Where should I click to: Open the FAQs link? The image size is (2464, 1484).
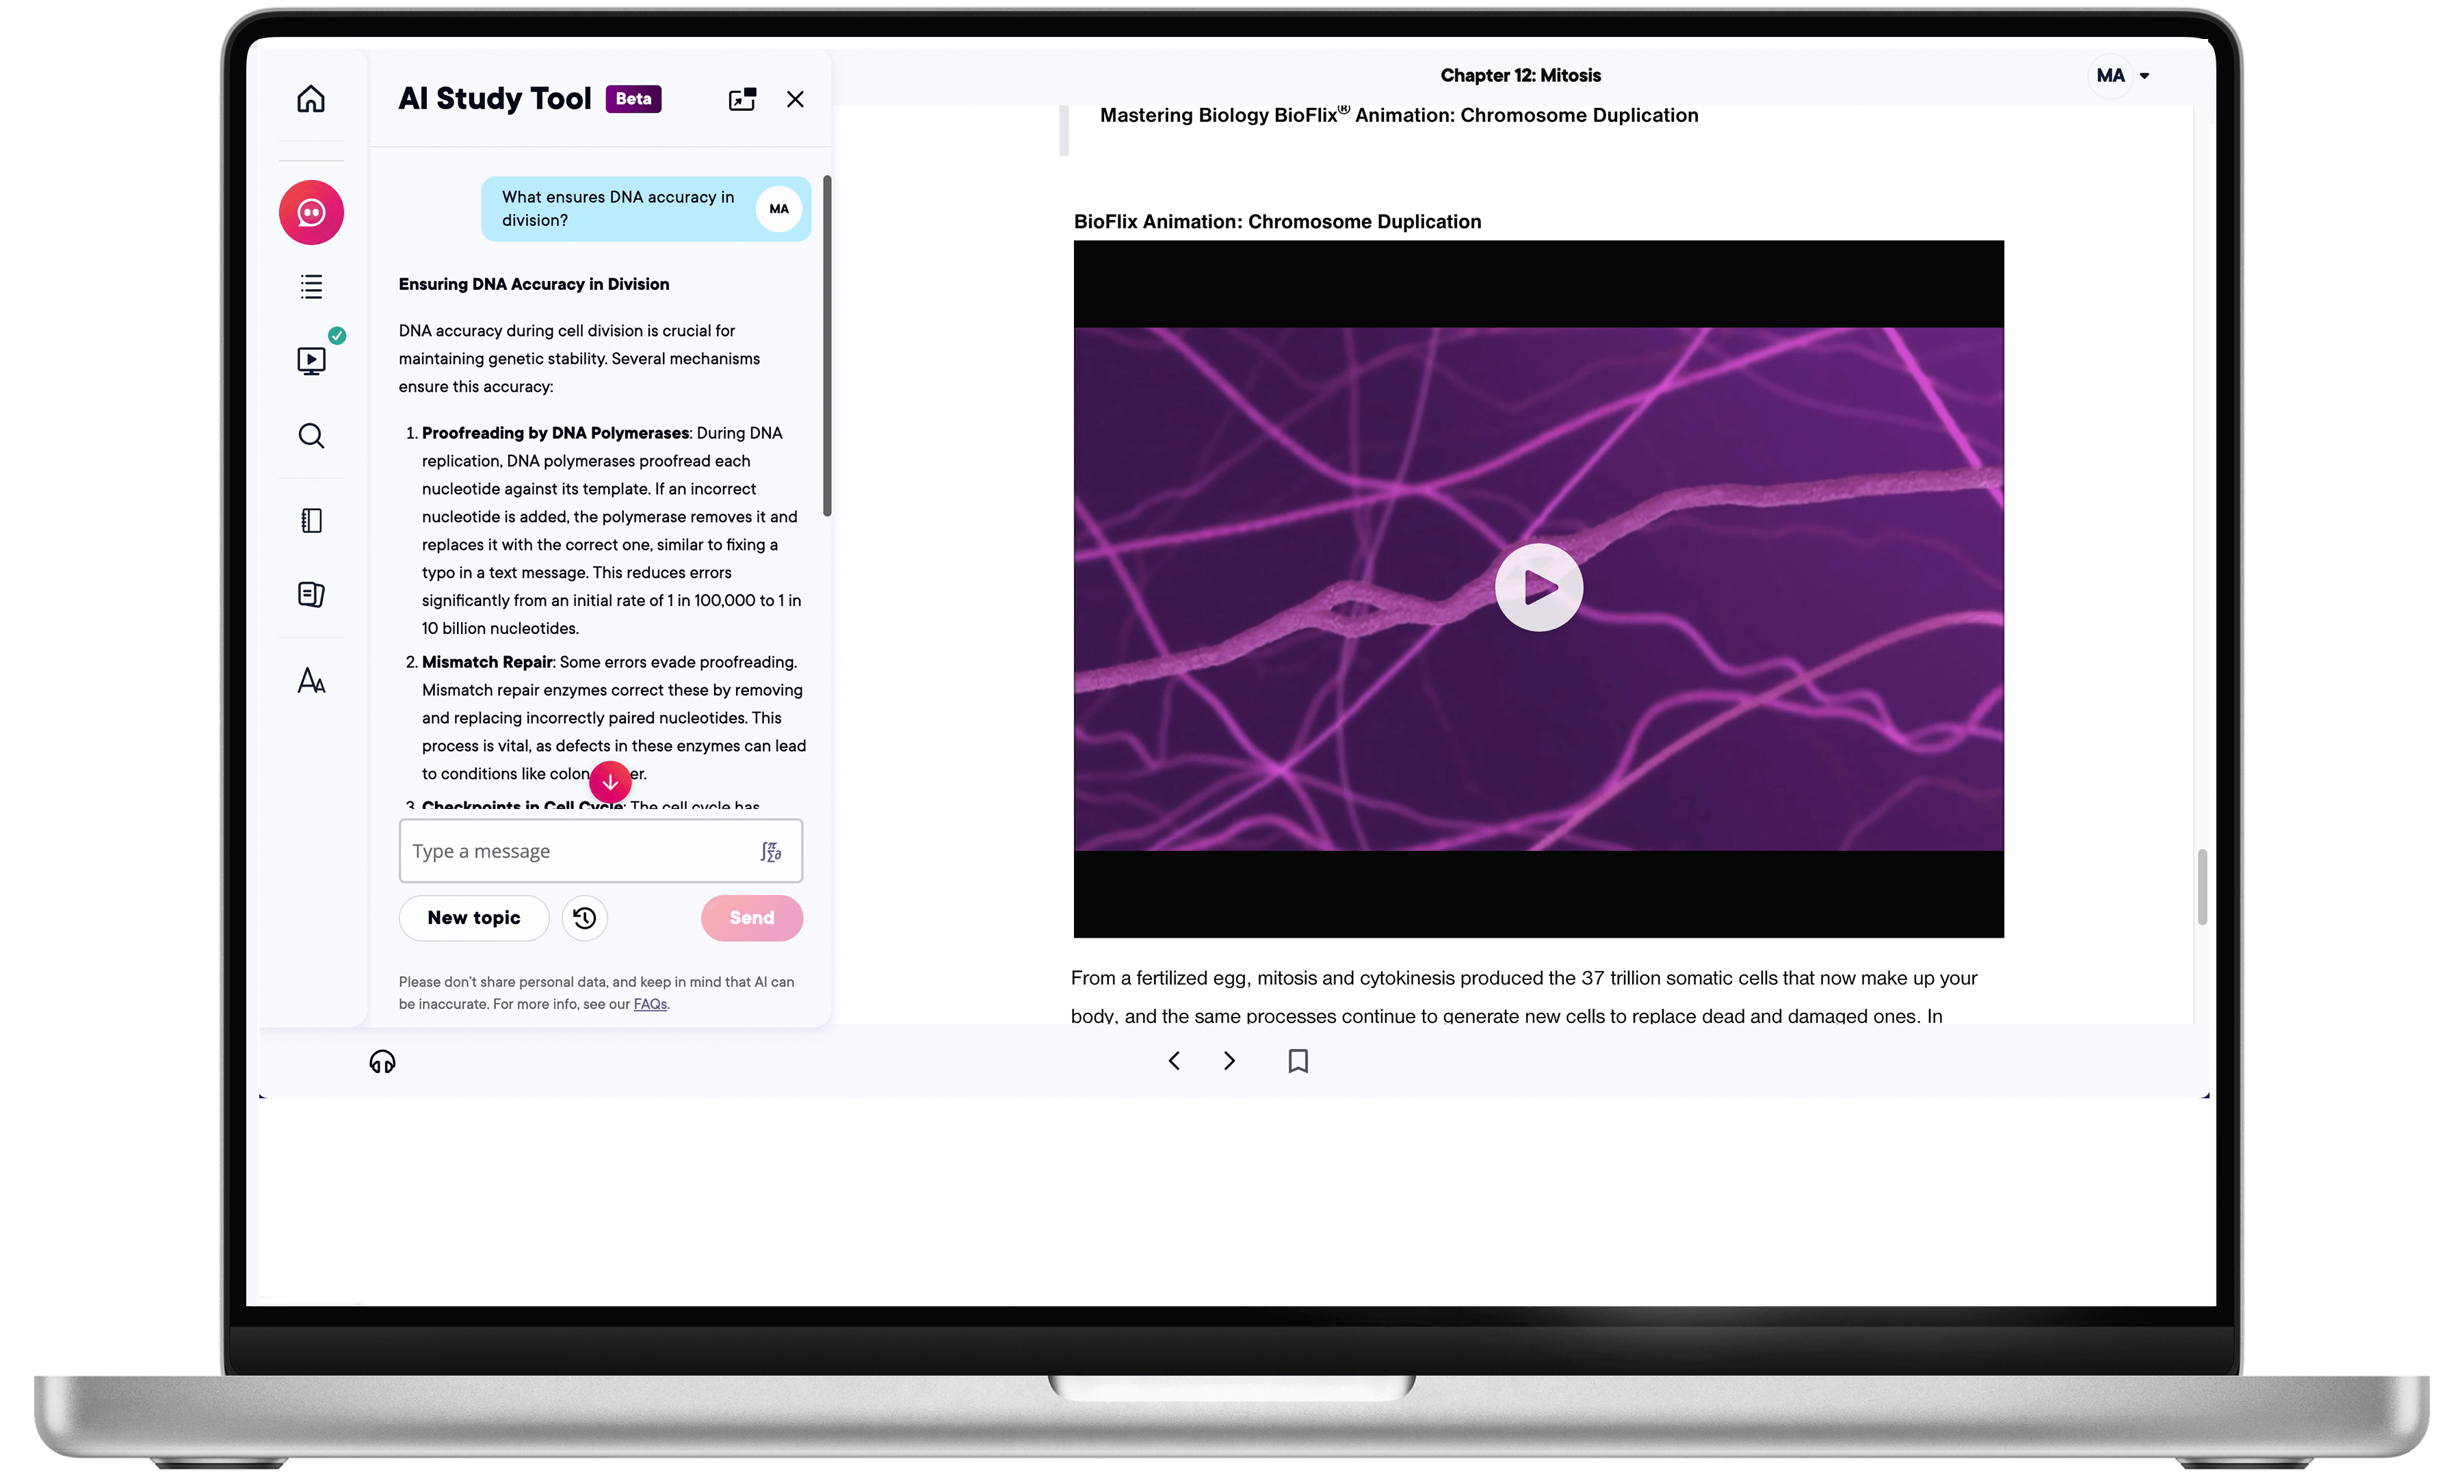coord(650,1004)
